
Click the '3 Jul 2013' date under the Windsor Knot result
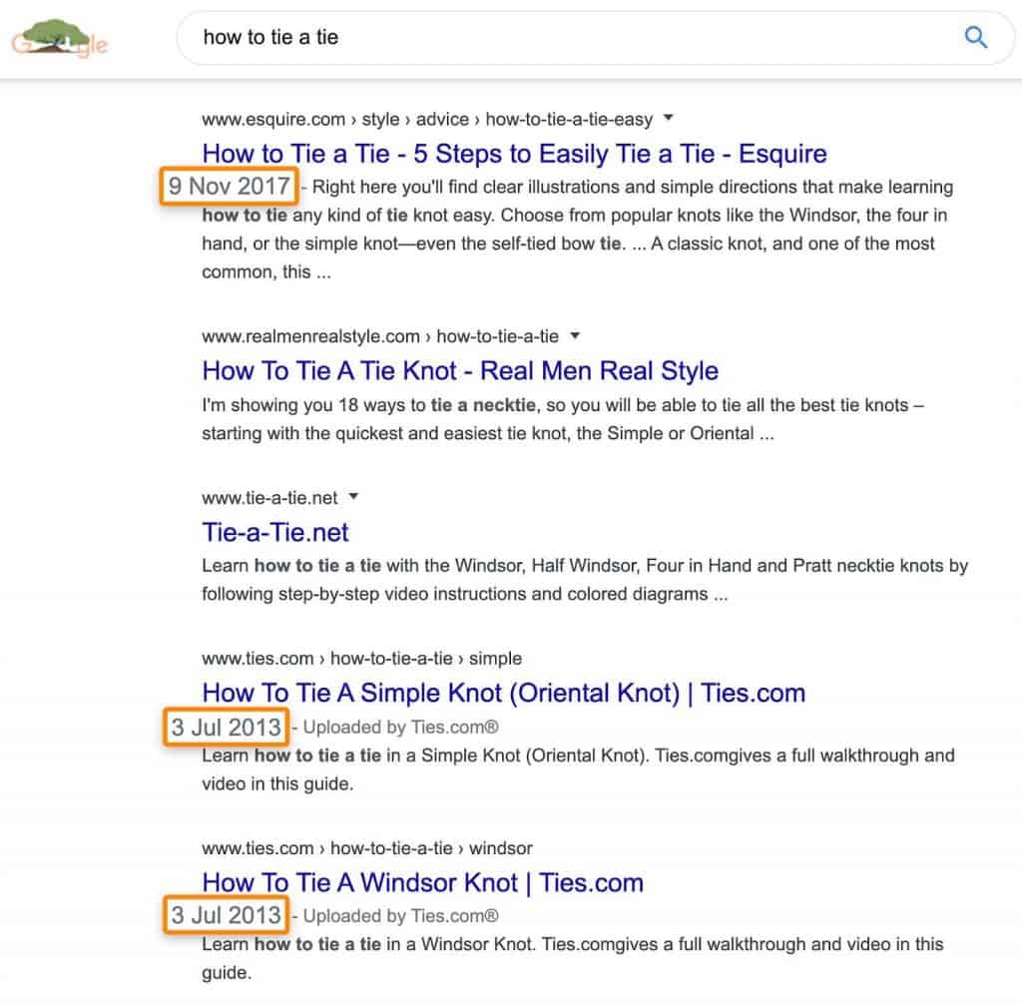coord(226,915)
